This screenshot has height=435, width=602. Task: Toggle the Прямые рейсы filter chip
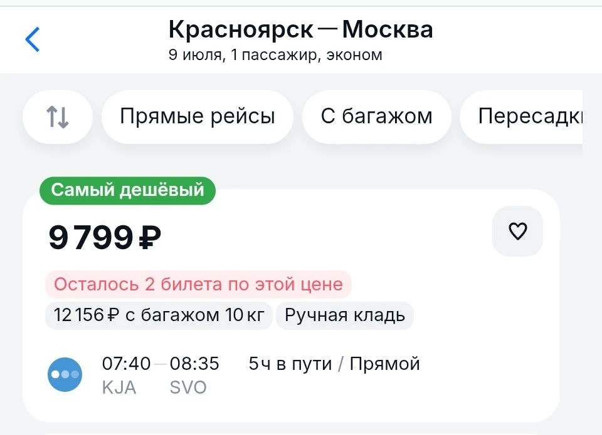coord(198,117)
